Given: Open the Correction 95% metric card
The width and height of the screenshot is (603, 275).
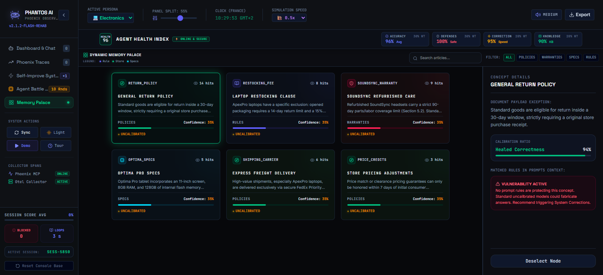Looking at the screenshot, I should coord(507,39).
